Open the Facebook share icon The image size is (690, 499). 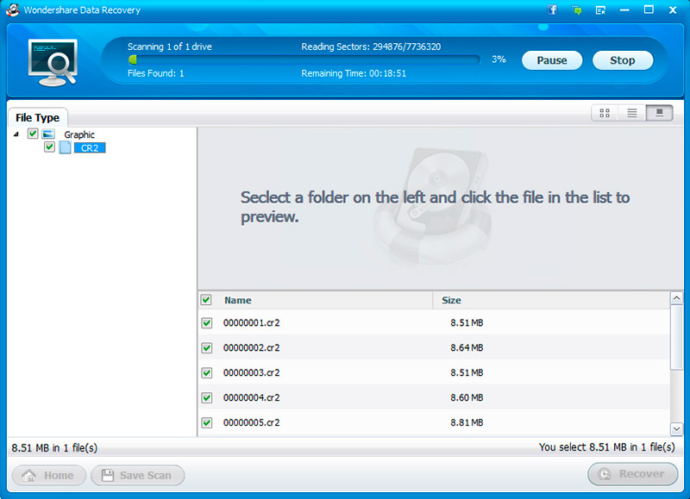pyautogui.click(x=553, y=10)
